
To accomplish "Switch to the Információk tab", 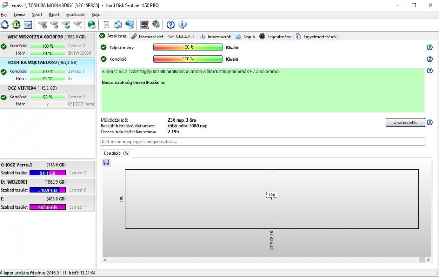I will (215, 37).
